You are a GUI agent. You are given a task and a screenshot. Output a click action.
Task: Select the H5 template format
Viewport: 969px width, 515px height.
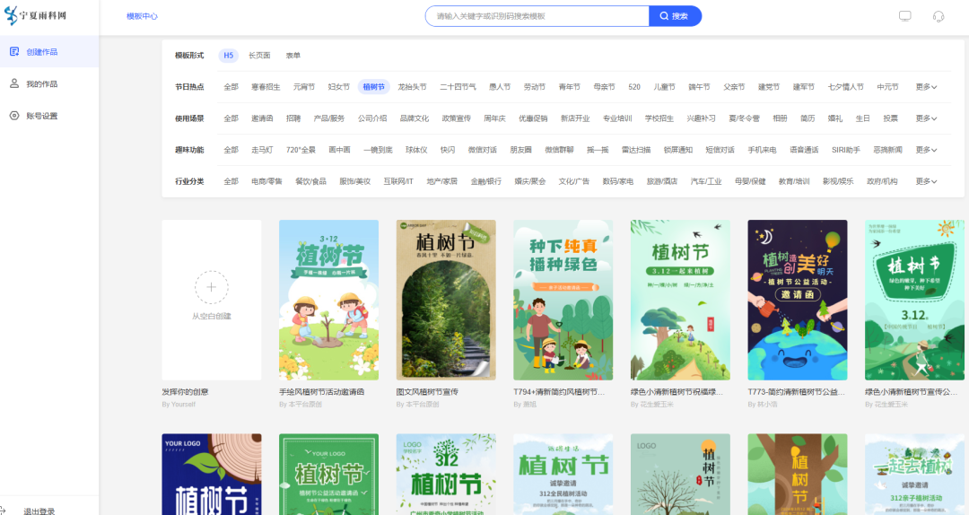pyautogui.click(x=229, y=56)
